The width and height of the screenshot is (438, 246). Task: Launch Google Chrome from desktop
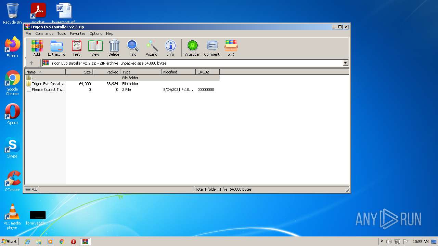(12, 83)
